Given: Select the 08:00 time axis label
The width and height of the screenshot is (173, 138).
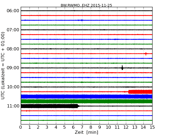Looking at the screenshot, I should coord(13,49).
